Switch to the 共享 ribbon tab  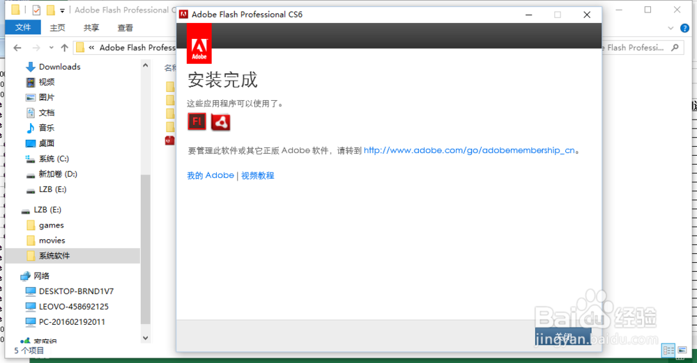click(91, 28)
